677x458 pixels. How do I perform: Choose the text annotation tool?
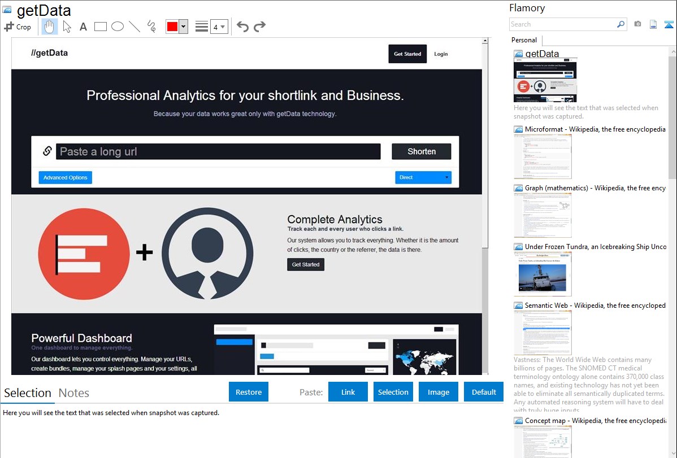(83, 27)
